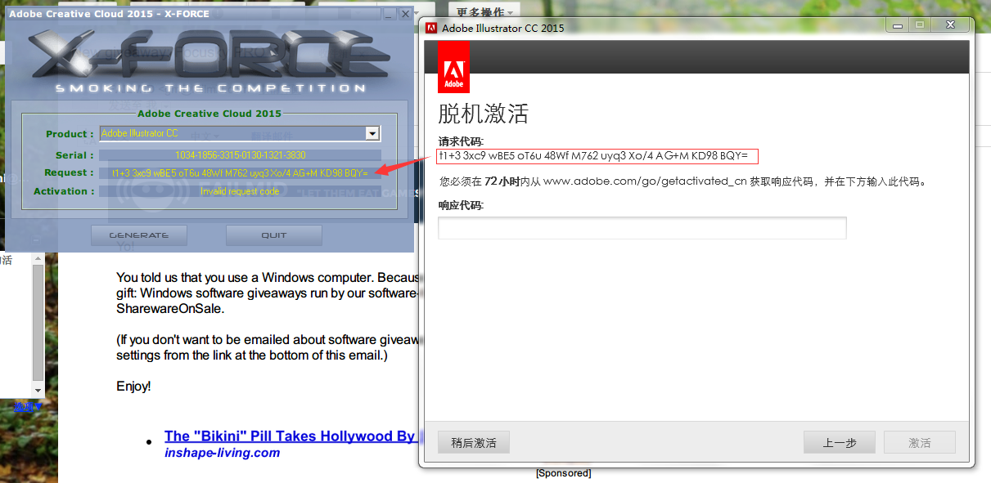Click into the Serial field in X-FORCE
The image size is (991, 483).
240,154
